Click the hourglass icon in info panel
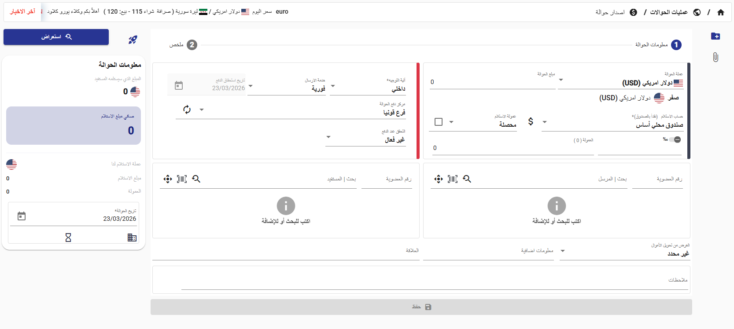This screenshot has height=329, width=734. click(68, 238)
